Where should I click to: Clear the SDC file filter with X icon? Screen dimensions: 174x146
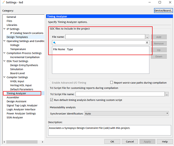[147, 42]
